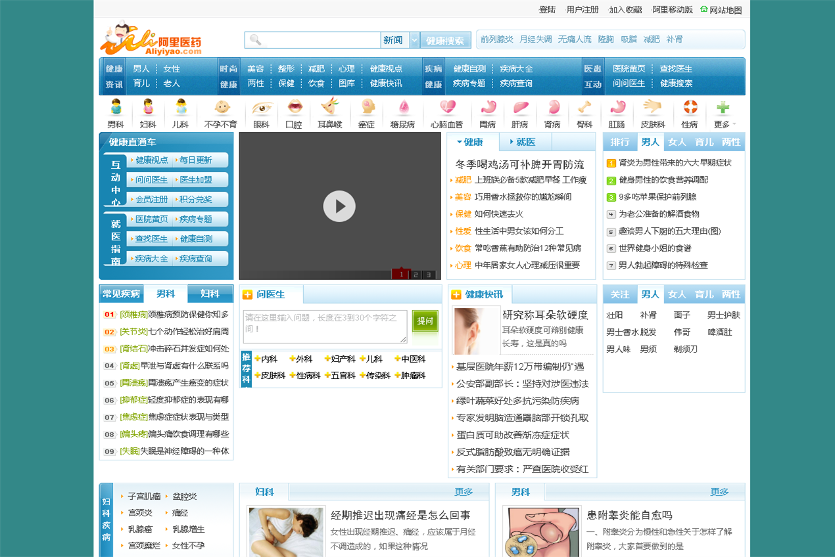835x557 pixels.
Task: Open the 眼科 eye icon
Action: coord(262,107)
